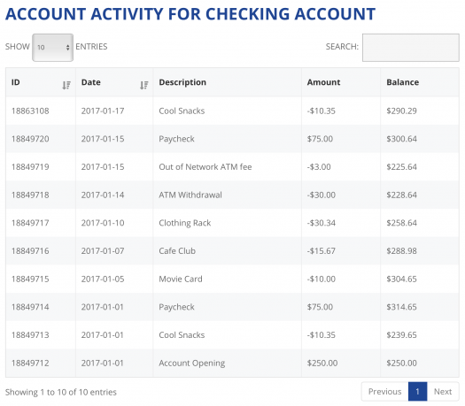This screenshot has width=465, height=406.
Task: Open the Show entries count dropdown
Action: pos(53,48)
